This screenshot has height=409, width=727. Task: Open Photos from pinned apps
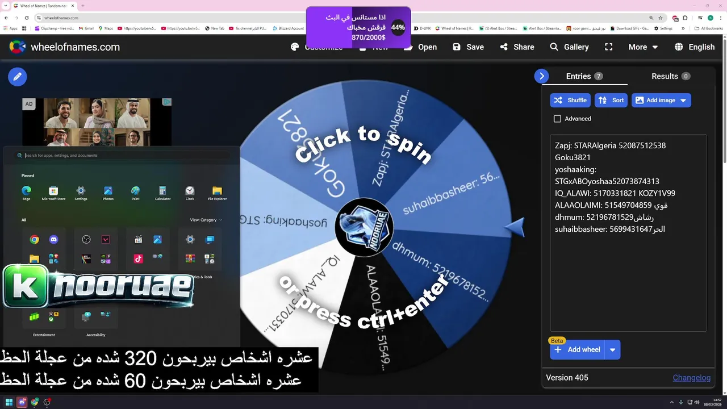coord(108,193)
